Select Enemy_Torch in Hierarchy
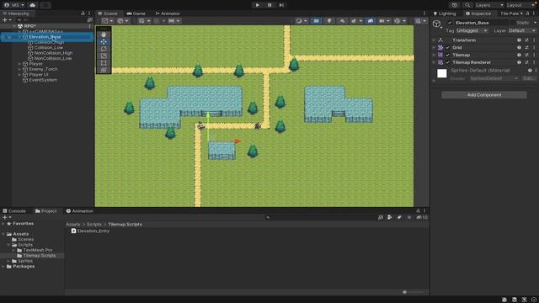This screenshot has width=539, height=303. coord(43,69)
